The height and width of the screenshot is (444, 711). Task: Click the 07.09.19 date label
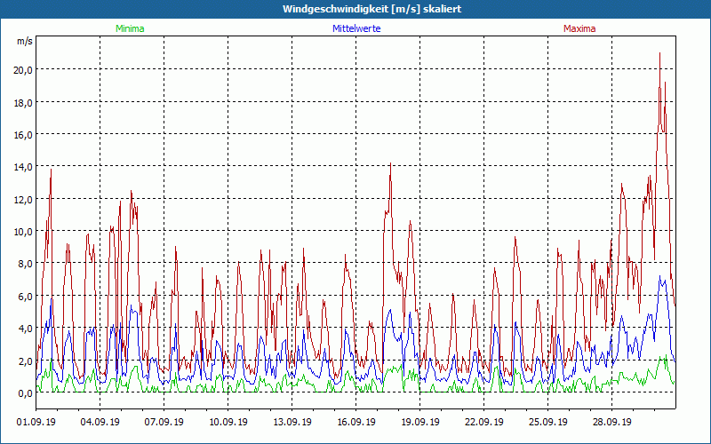tap(164, 423)
